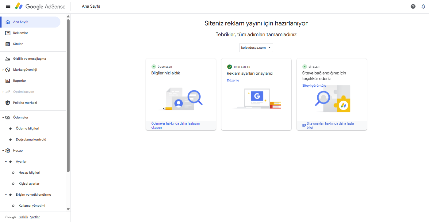Click the Optimizasyon trend icon

click(x=8, y=92)
